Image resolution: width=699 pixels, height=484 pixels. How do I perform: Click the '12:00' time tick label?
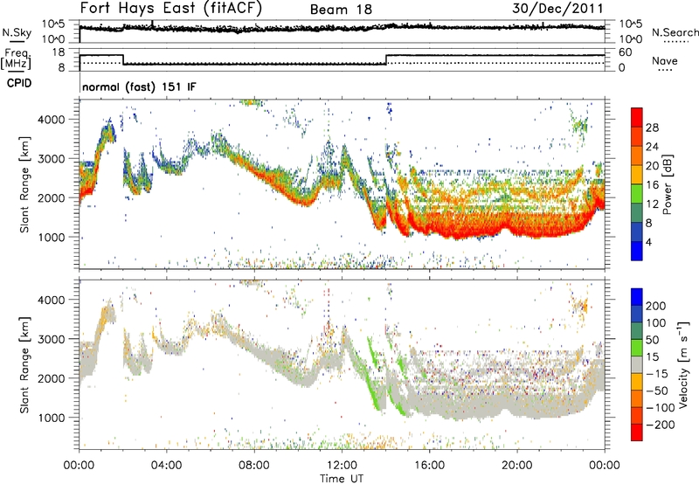pyautogui.click(x=342, y=466)
